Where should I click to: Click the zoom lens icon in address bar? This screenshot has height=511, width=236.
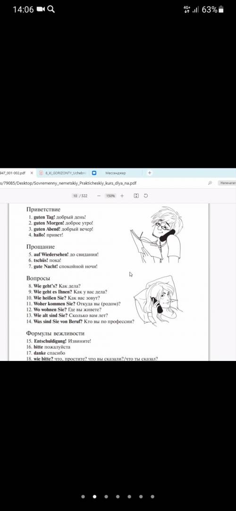[x=210, y=183]
